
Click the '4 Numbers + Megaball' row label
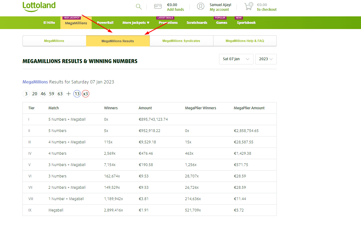click(67, 142)
